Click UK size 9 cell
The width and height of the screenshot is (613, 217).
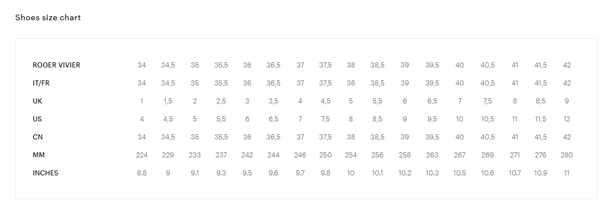coord(567,101)
